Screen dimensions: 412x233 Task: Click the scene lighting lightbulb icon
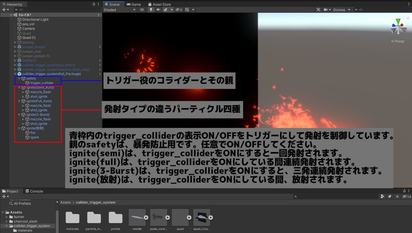(151, 10)
